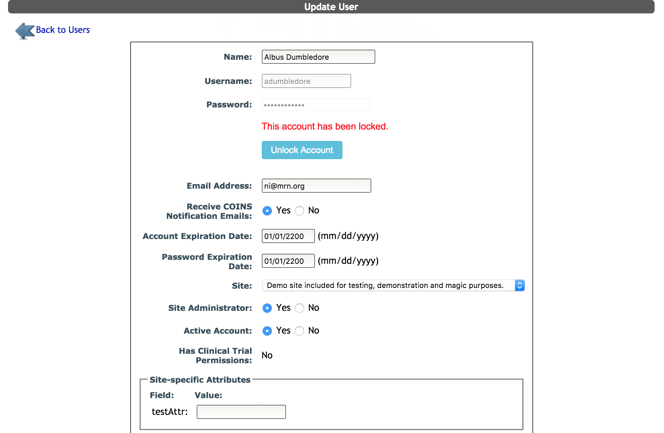The height and width of the screenshot is (433, 664).
Task: Set Site Administrator to Yes
Action: (267, 308)
